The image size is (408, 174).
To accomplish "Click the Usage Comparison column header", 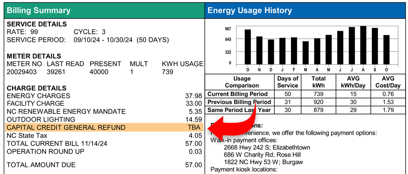I will coord(240,82).
